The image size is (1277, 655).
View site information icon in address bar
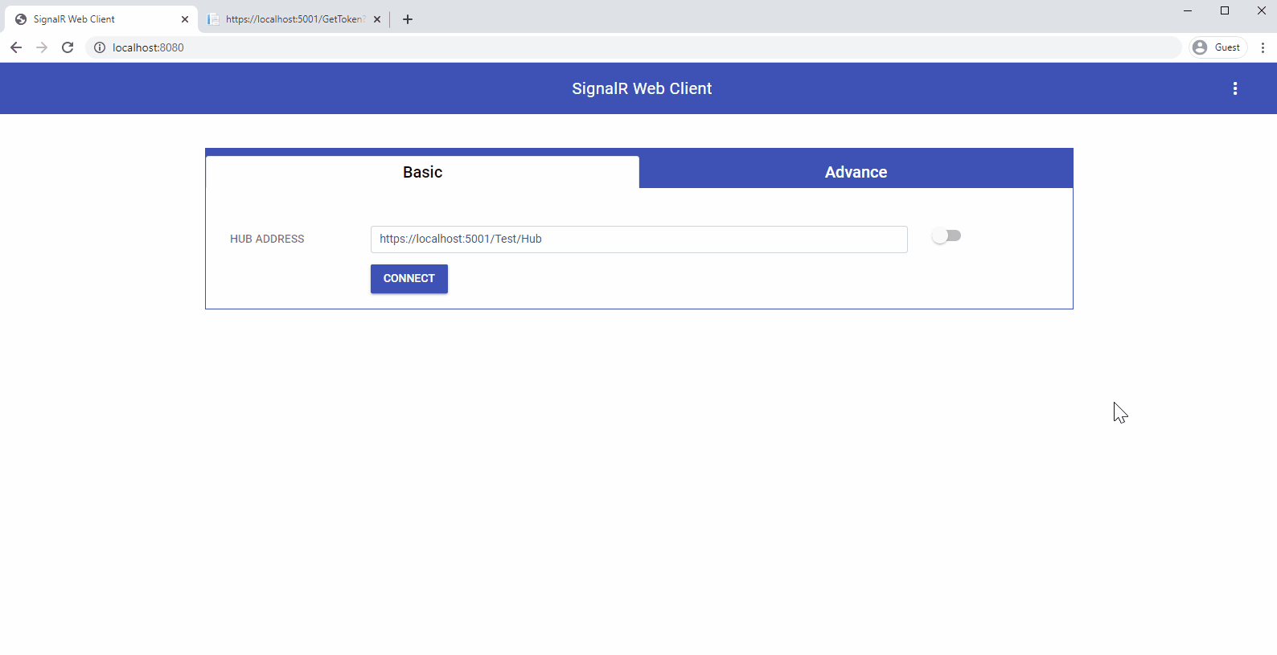[100, 47]
